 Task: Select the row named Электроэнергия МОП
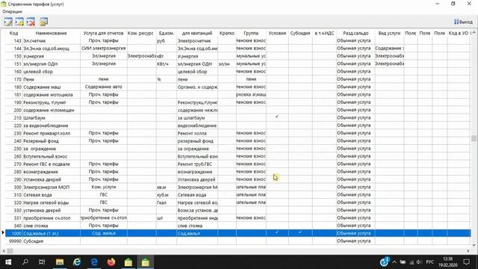tap(238, 187)
